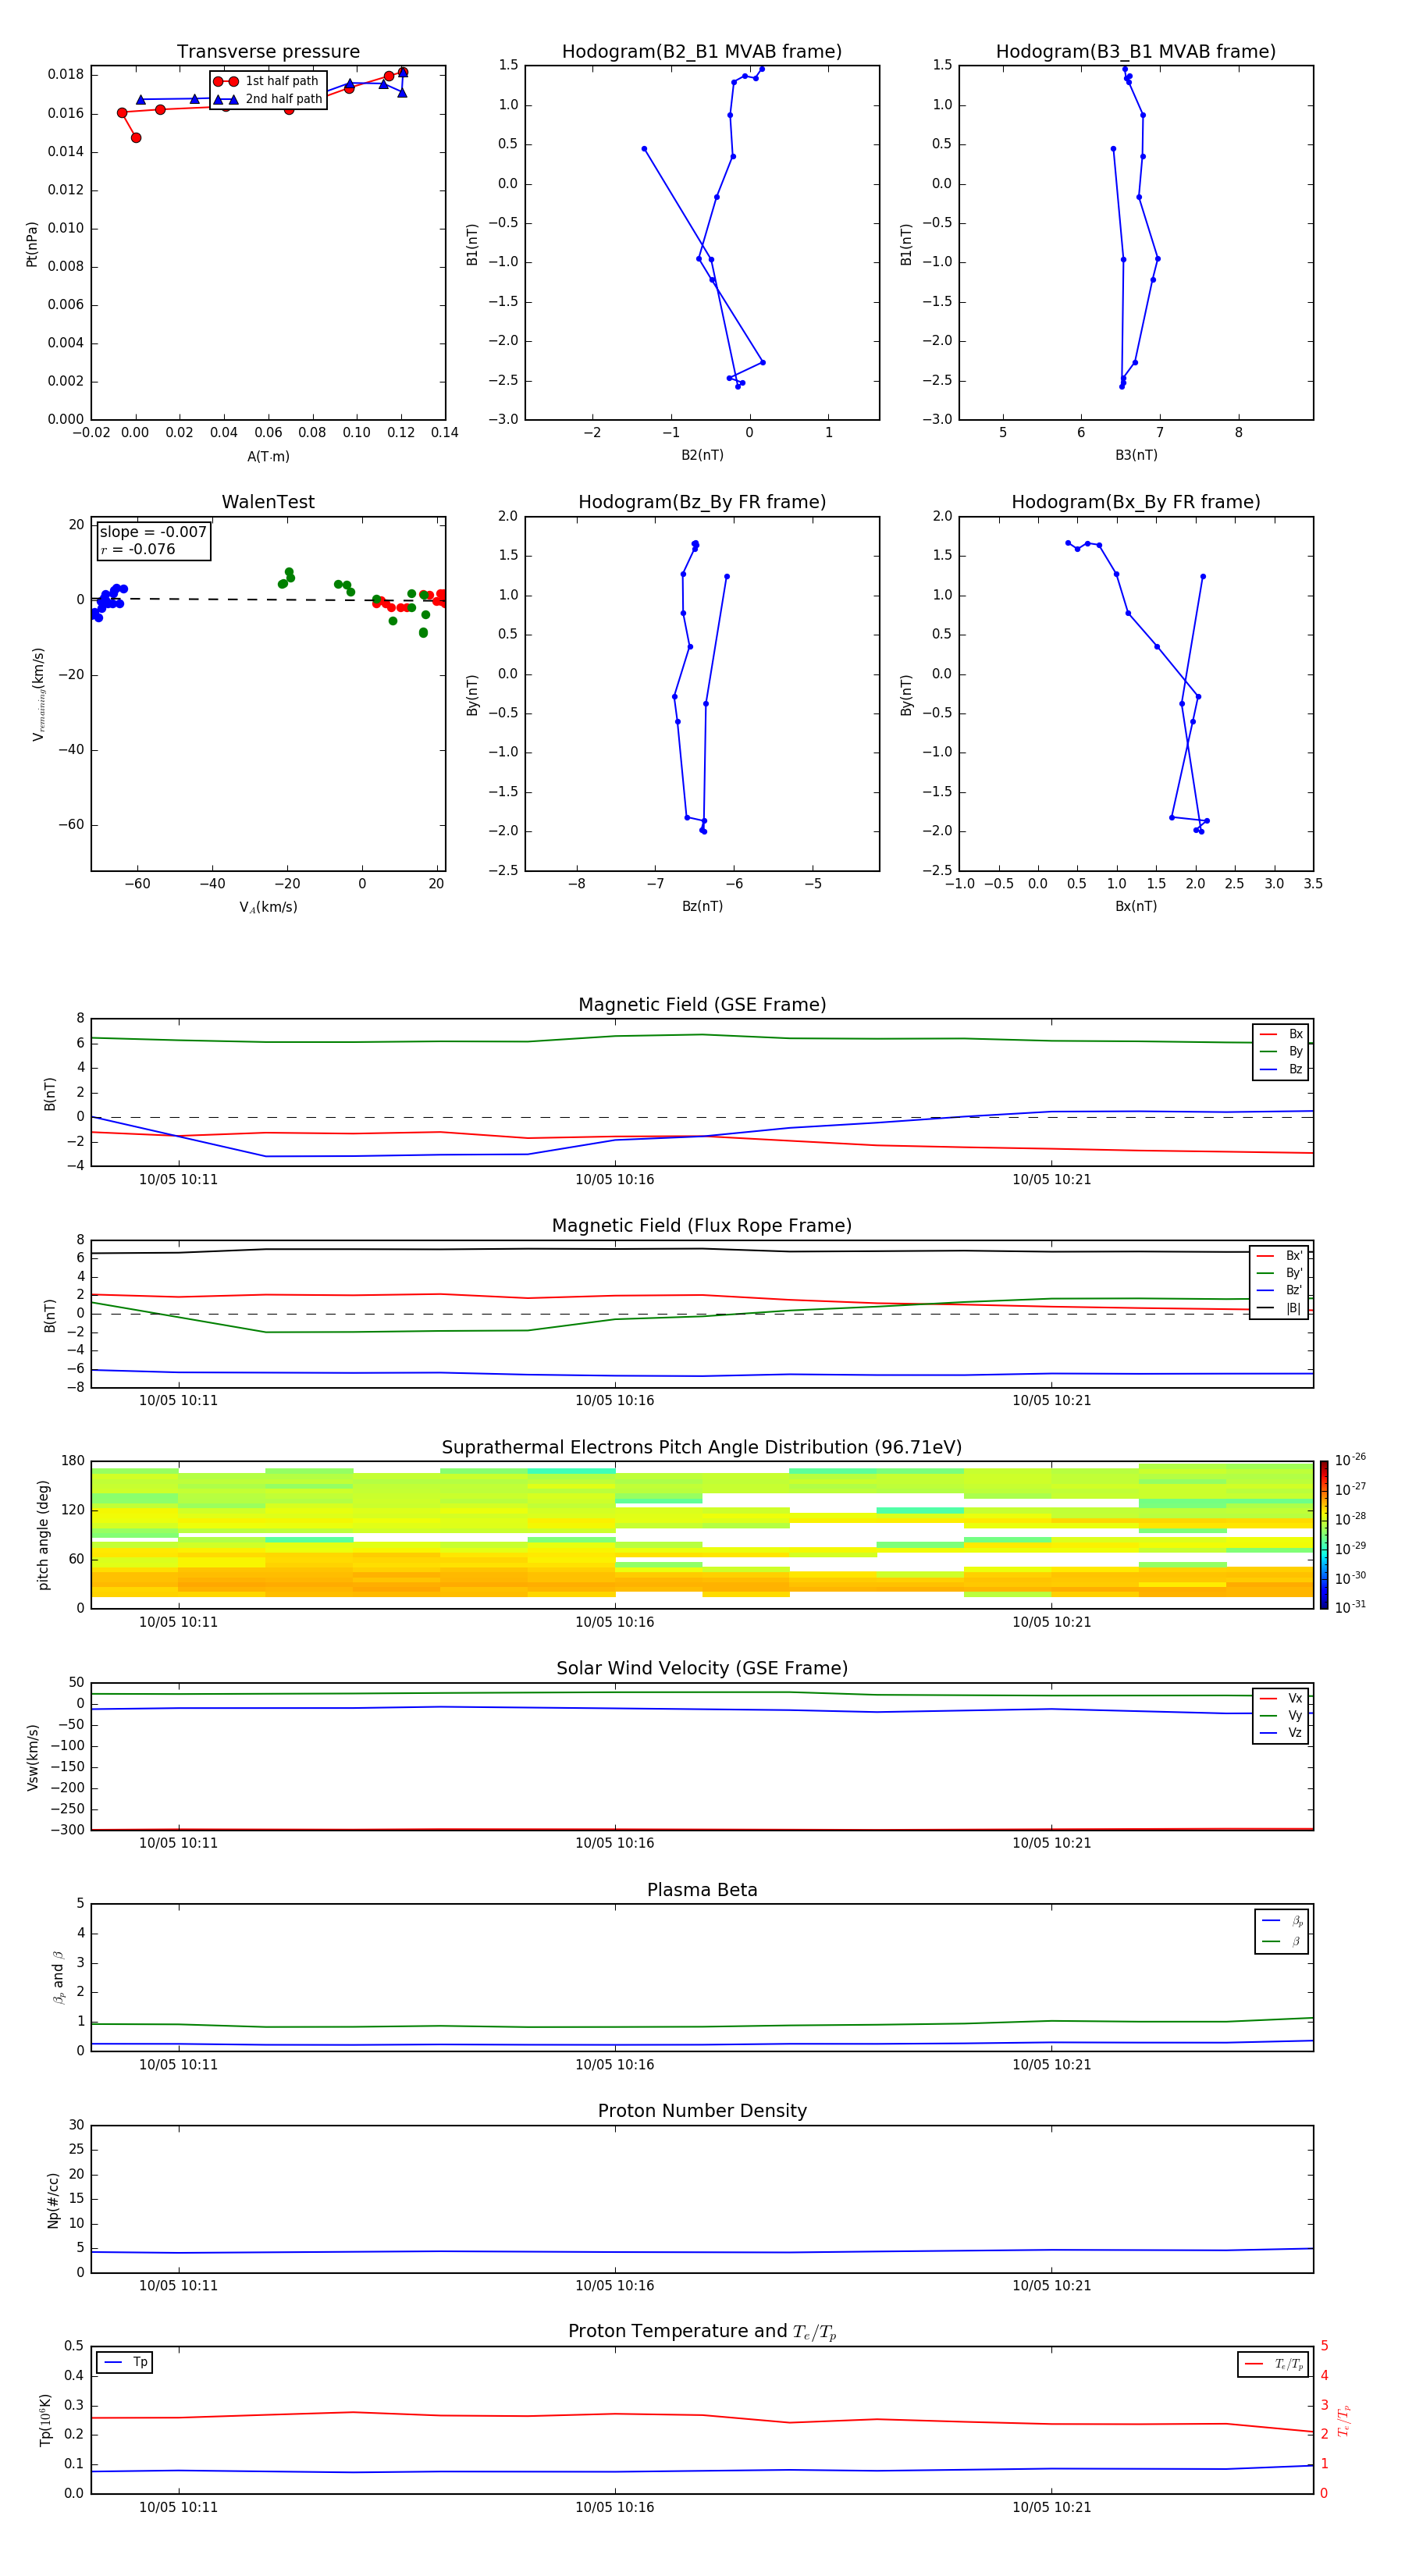Click '10/05 10:11' tick under Proton Number Density
The image size is (1405, 2576).
tap(178, 2286)
